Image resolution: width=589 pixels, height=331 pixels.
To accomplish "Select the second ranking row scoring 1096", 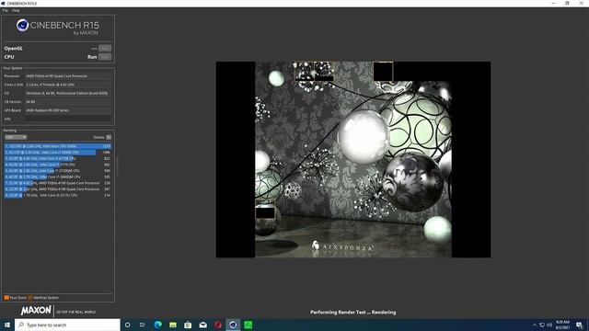I will (57, 153).
